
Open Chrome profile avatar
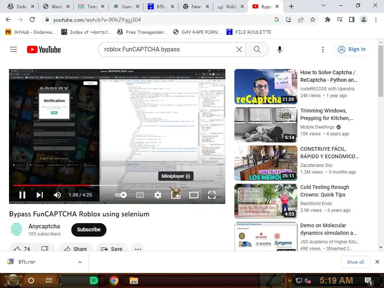364,19
